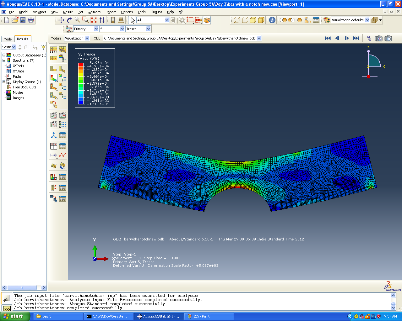Save the model database
The width and height of the screenshot is (402, 321).
[x=23, y=20]
